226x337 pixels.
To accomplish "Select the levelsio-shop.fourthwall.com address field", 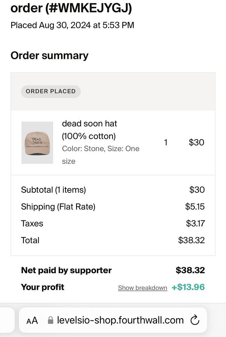I will pyautogui.click(x=120, y=320).
